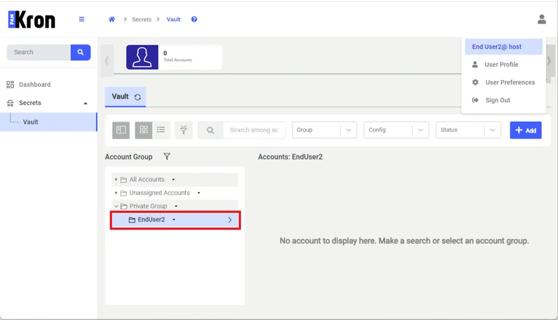Focus the Search among accounts field
This screenshot has width=558, height=320.
coord(254,130)
